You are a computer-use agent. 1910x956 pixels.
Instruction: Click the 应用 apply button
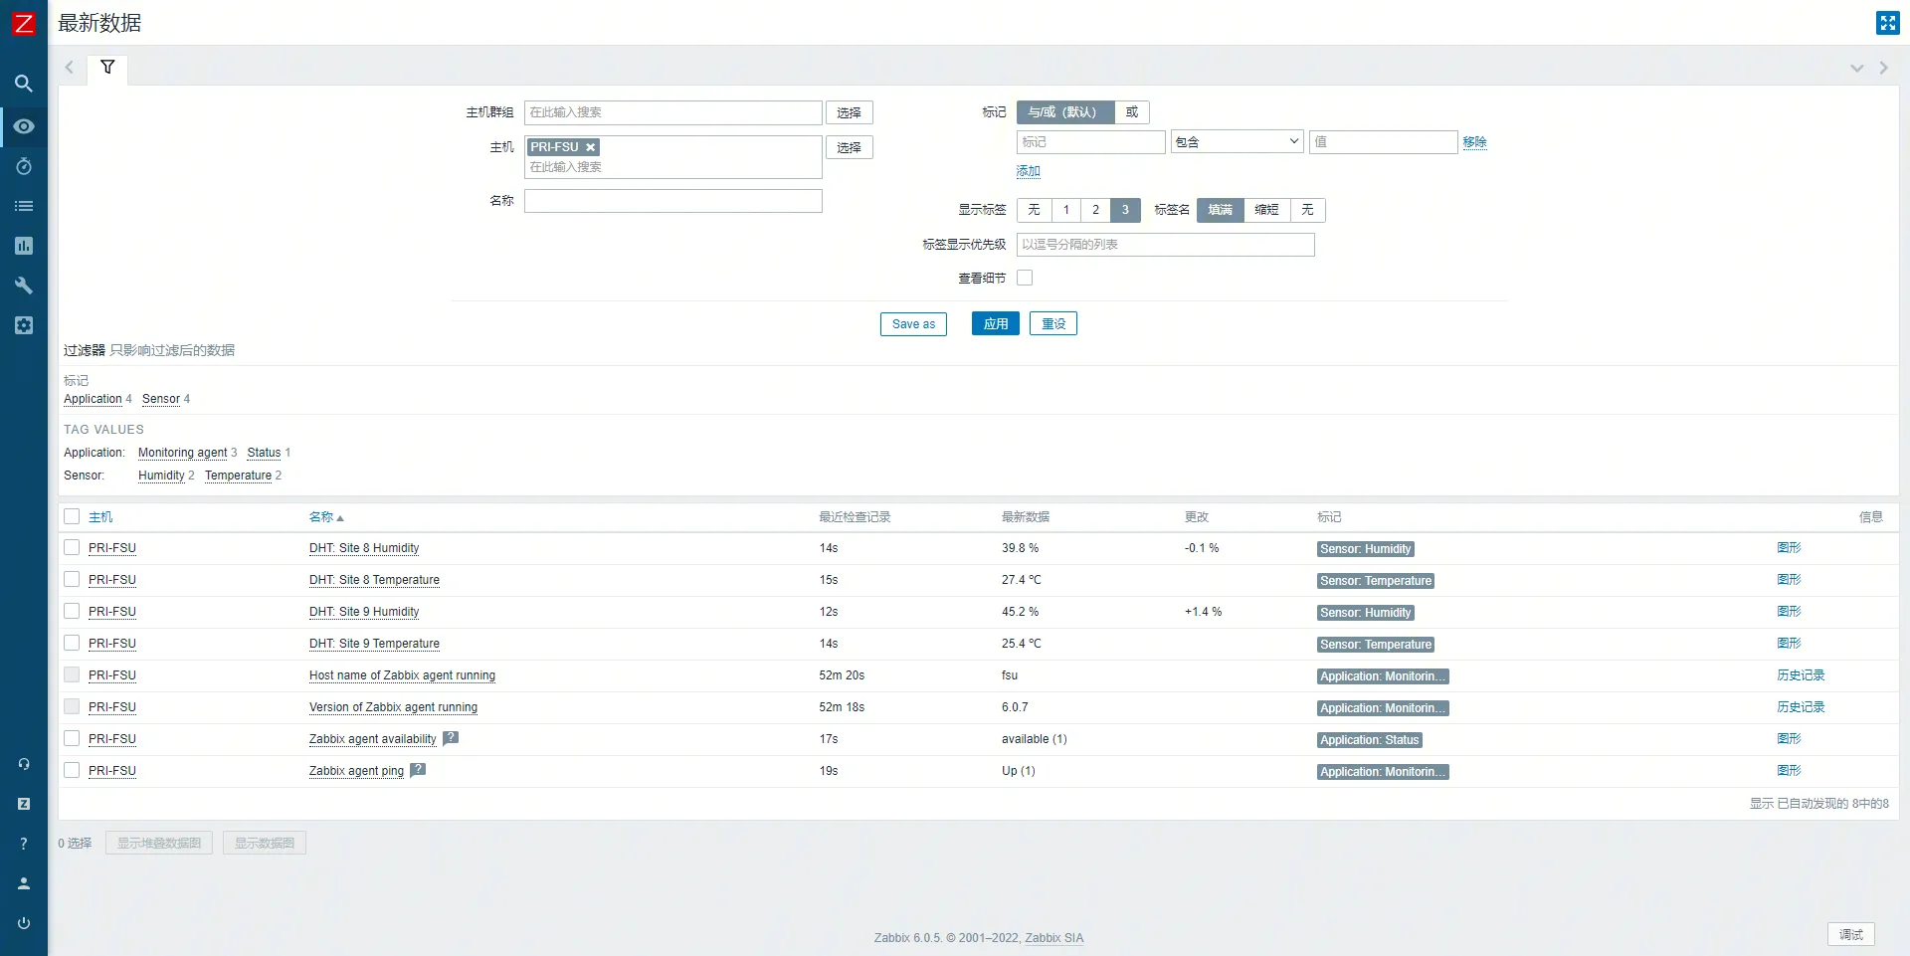coord(995,324)
